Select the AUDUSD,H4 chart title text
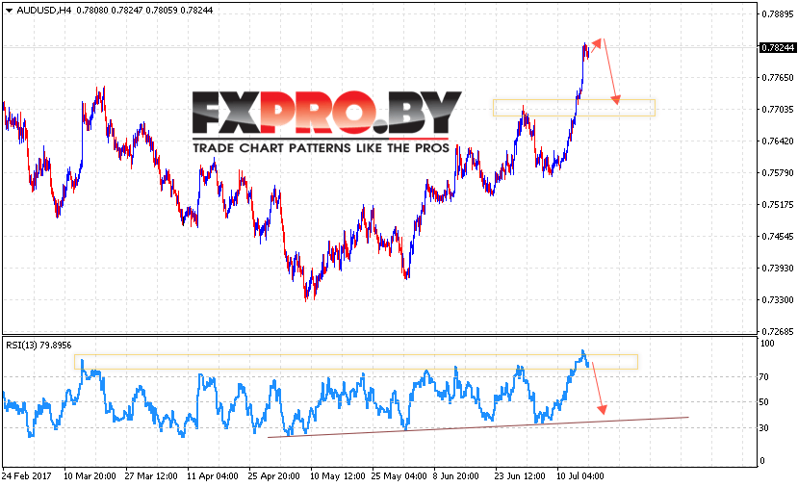This screenshot has height=487, width=798. tap(43, 11)
